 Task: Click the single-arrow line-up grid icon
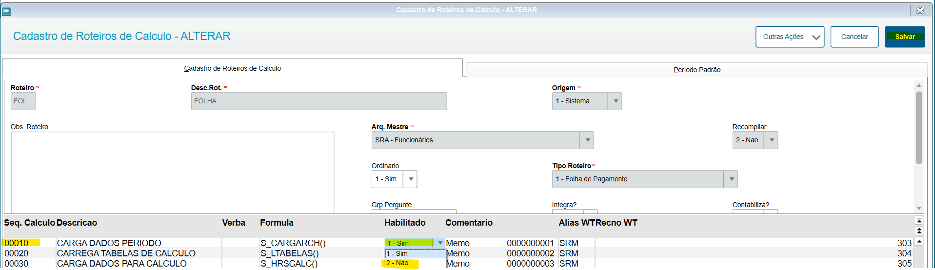pyautogui.click(x=919, y=241)
